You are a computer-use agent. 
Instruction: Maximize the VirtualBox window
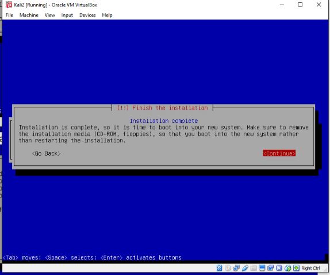300,5
